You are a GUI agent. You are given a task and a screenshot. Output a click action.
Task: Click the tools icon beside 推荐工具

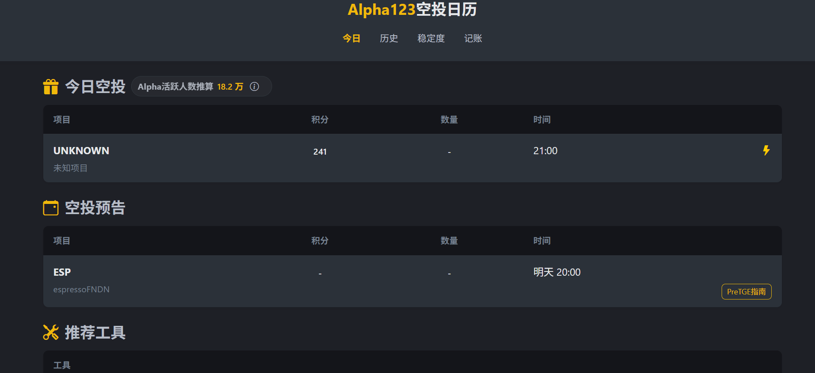(51, 332)
